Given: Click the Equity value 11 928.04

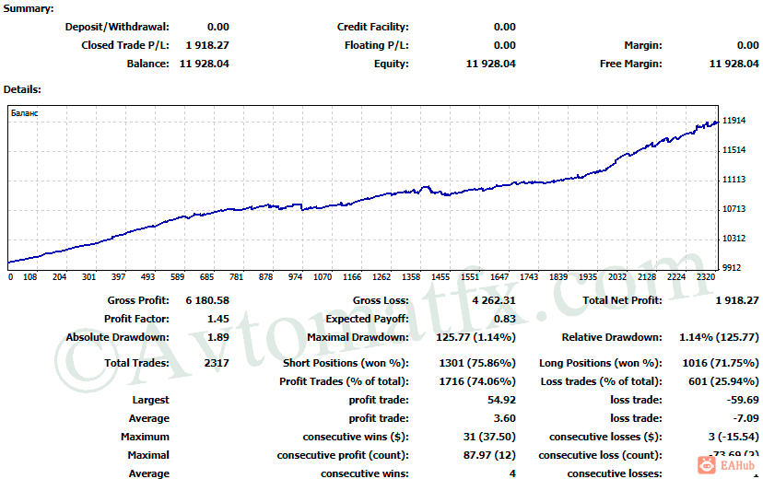Looking at the screenshot, I should [490, 64].
